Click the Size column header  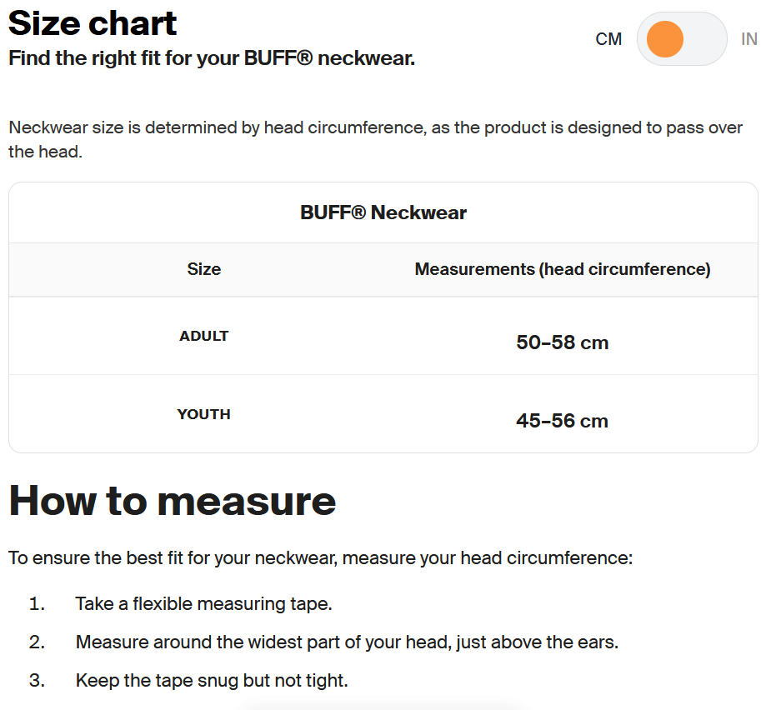[204, 269]
